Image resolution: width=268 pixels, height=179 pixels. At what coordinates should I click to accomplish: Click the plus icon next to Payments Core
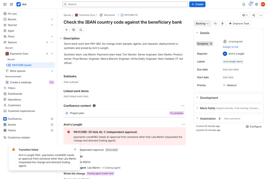[x=47, y=54]
